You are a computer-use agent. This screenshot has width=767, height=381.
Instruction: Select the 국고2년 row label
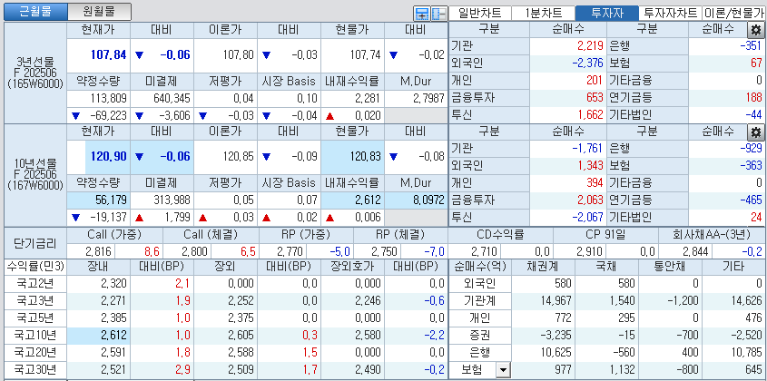(35, 284)
